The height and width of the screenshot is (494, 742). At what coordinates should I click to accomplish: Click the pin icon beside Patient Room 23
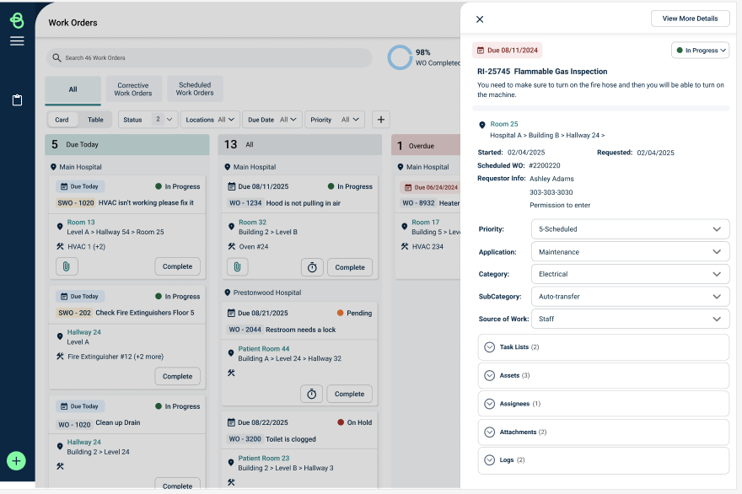(231, 463)
